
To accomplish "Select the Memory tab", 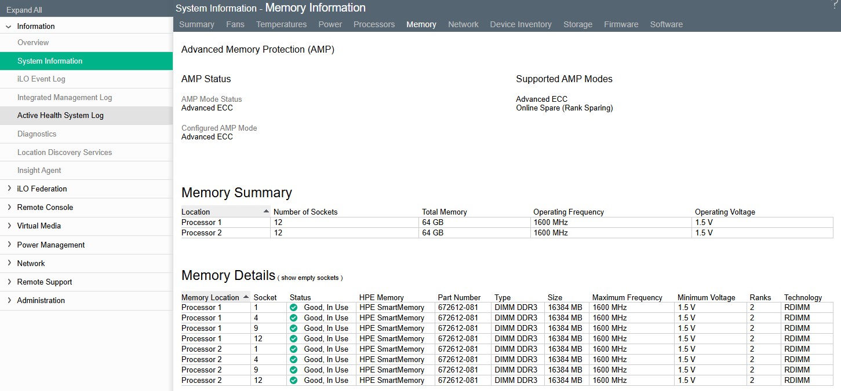I will [421, 24].
